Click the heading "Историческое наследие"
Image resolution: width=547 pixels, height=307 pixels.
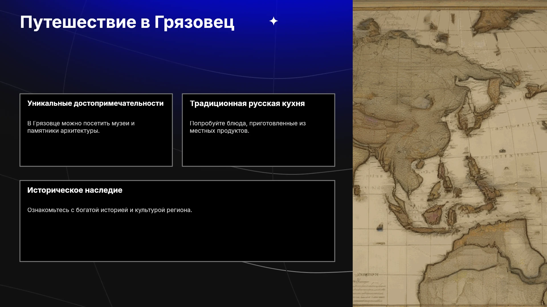tap(75, 190)
